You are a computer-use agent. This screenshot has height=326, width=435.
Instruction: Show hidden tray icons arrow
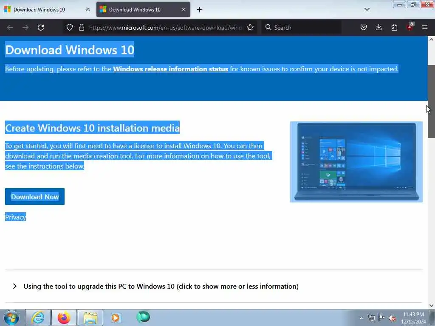pos(361,318)
